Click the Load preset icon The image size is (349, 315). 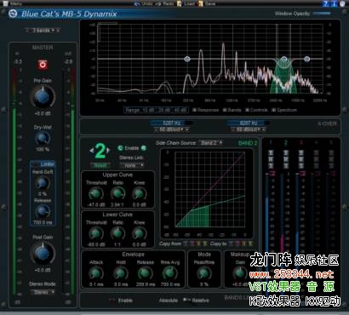point(180,3)
